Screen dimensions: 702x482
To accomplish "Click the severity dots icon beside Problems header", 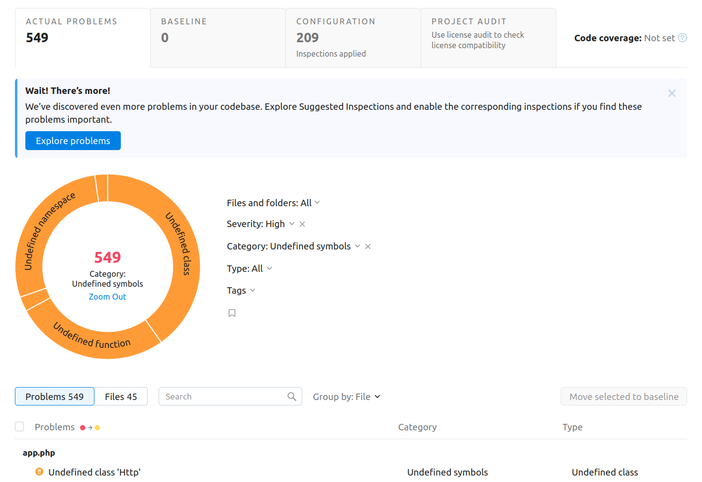I will coord(90,427).
